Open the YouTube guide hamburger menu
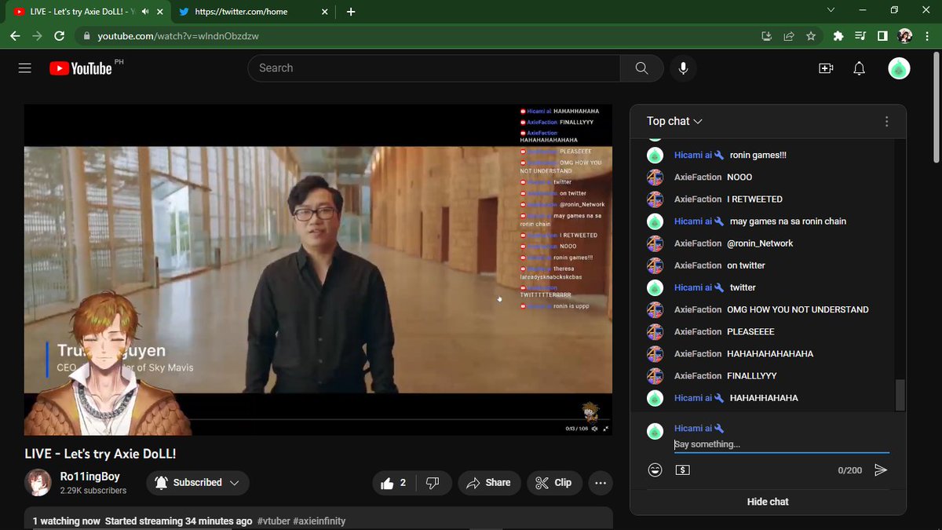 [x=25, y=68]
